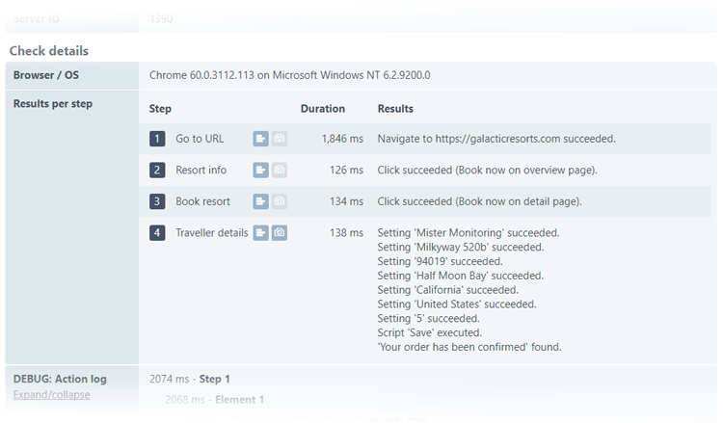The height and width of the screenshot is (423, 723).
Task: Open details icon for Go to URL step
Action: tap(260, 138)
